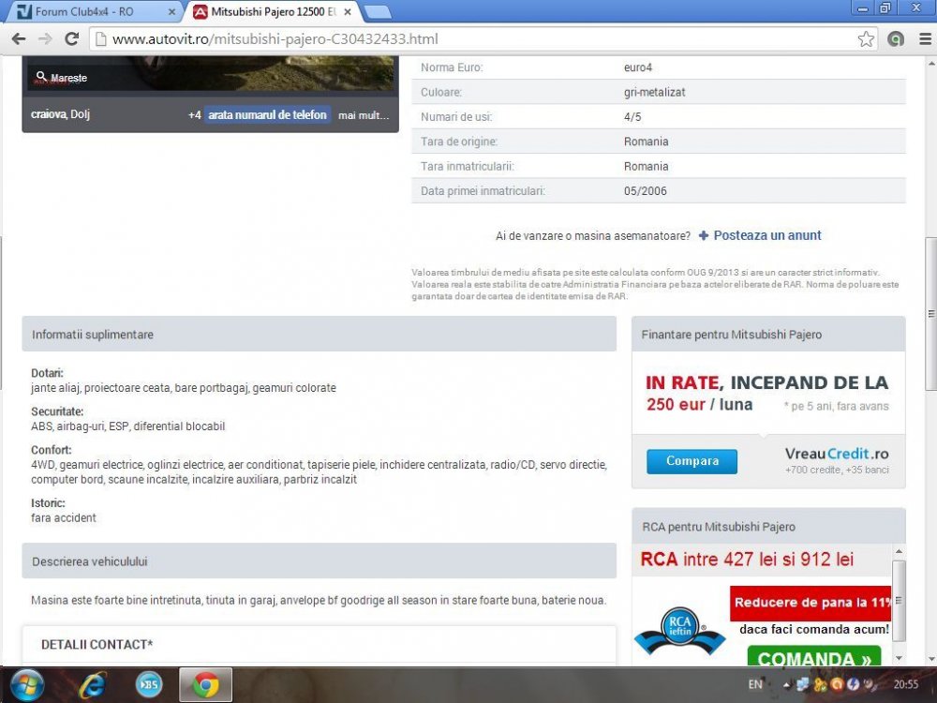
Task: Click the page icon in the address bar
Action: coord(101,39)
